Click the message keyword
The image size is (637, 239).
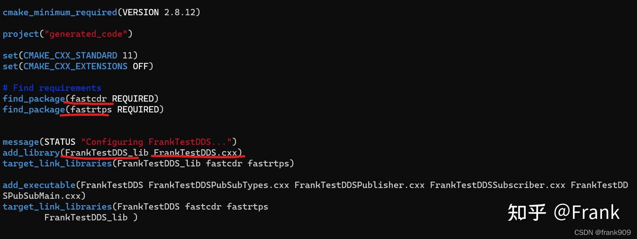click(20, 142)
